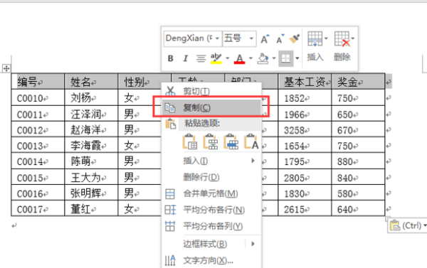Decrease font size with shrink font icon
The image size is (427, 268).
pos(280,39)
